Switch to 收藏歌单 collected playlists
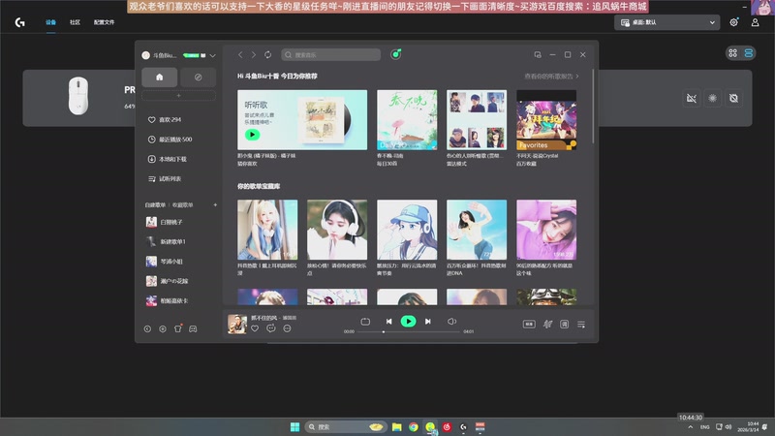Image resolution: width=775 pixels, height=436 pixels. point(183,204)
